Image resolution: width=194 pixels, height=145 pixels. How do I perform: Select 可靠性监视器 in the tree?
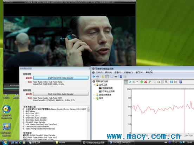coord(108,92)
